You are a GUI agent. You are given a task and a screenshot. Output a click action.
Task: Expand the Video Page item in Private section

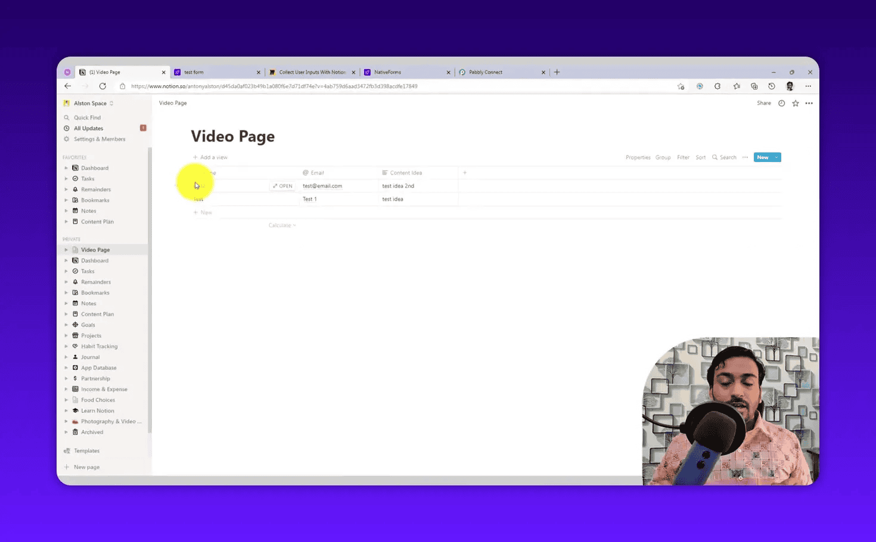pos(66,250)
